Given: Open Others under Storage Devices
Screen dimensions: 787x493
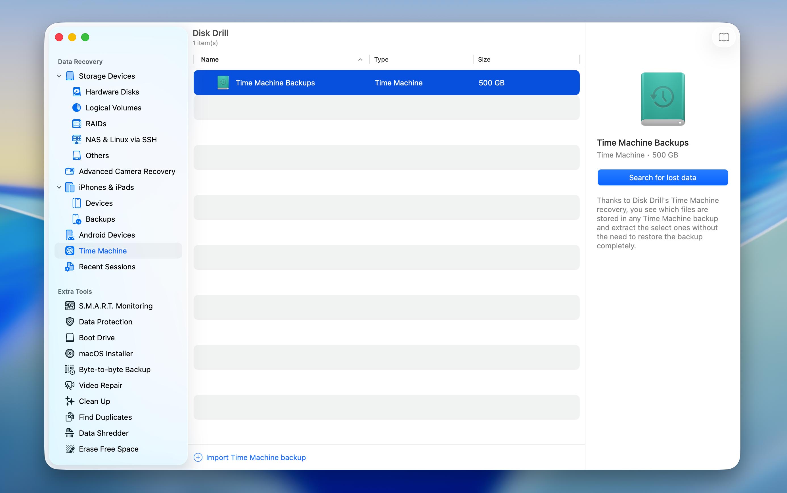Looking at the screenshot, I should [x=118, y=156].
